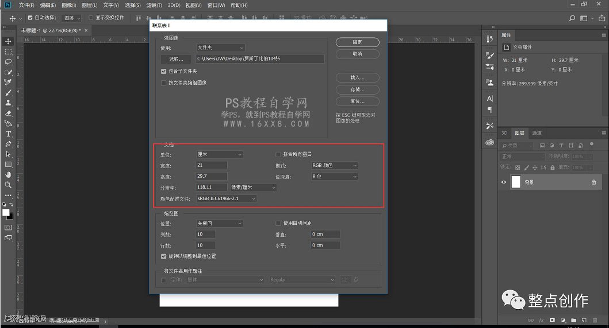This screenshot has width=609, height=328.
Task: Open the 模式 RGB 颜色 dropdown
Action: pyautogui.click(x=334, y=165)
